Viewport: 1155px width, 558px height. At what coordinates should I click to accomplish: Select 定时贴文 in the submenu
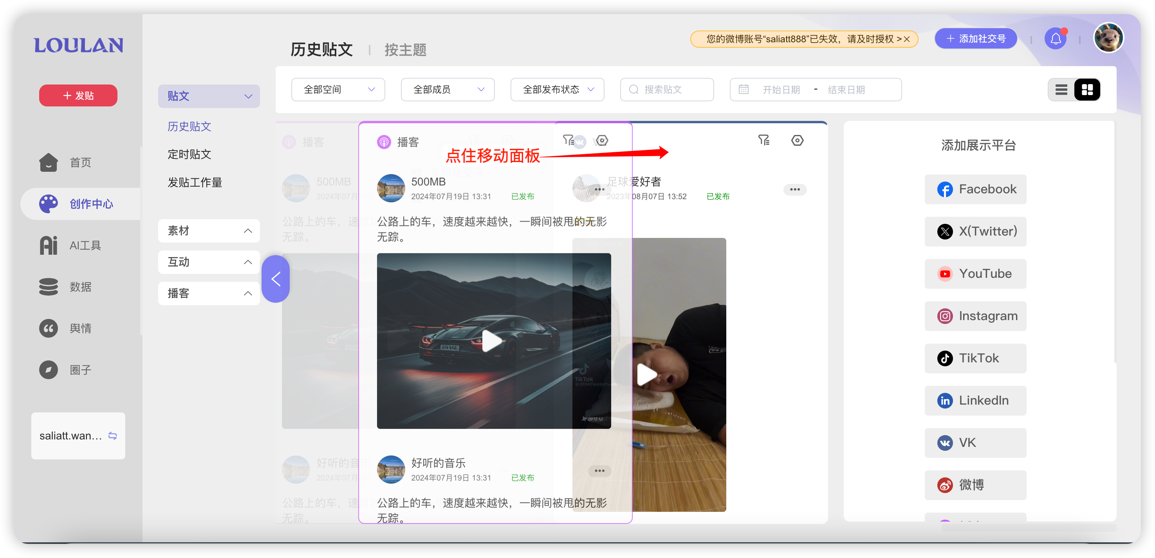[x=189, y=155]
